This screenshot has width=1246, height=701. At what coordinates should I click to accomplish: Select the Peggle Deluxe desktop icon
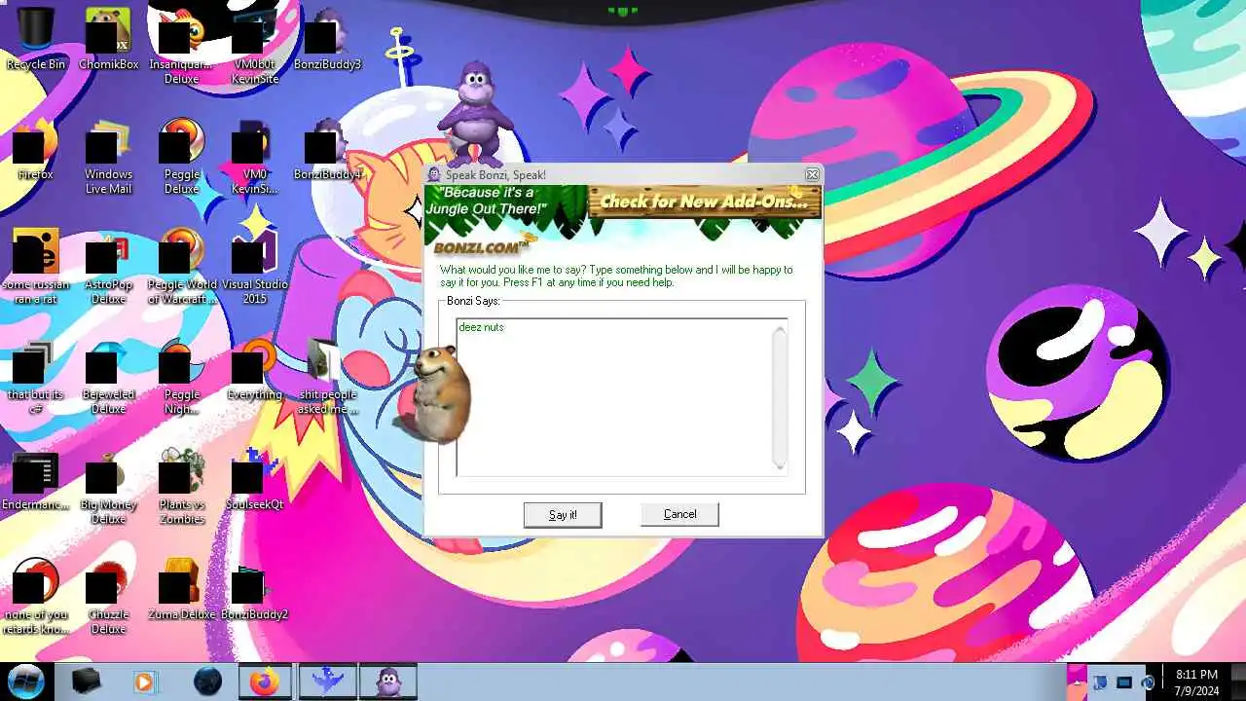click(x=181, y=157)
